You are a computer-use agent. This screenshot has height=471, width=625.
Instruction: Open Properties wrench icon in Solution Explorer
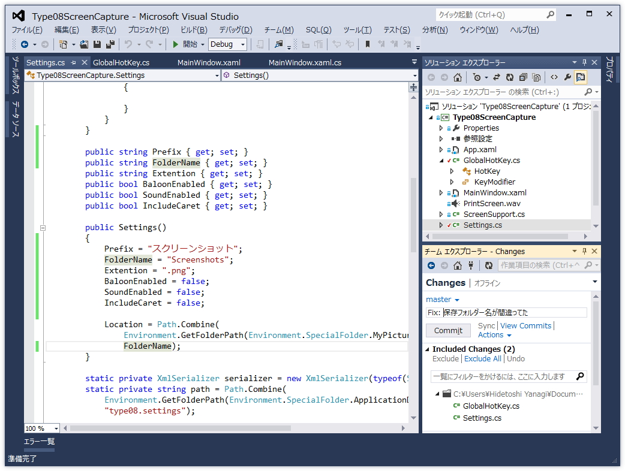(567, 77)
